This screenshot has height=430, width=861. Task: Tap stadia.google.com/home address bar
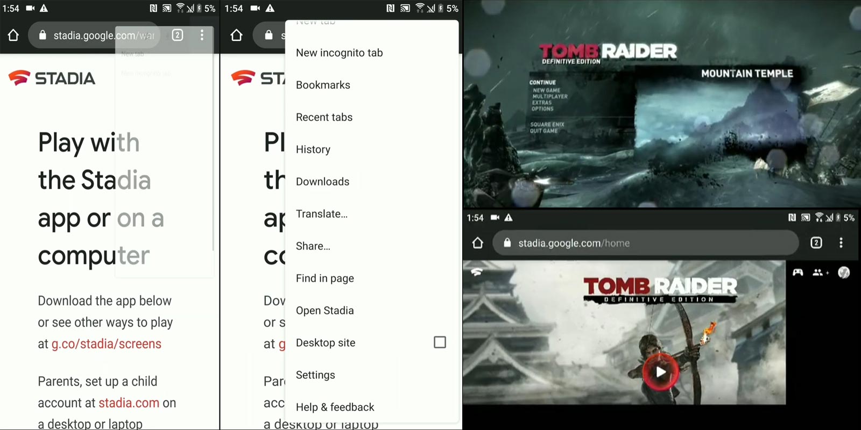pos(645,243)
